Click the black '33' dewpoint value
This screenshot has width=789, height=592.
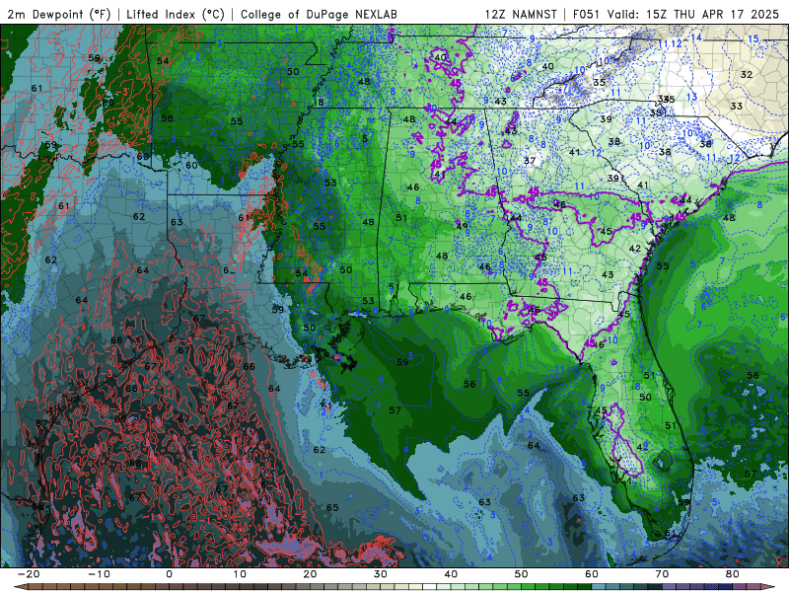point(736,107)
